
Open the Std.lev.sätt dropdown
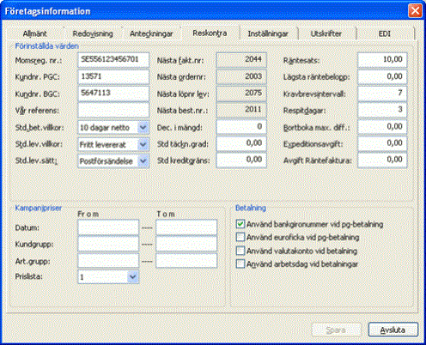[143, 161]
